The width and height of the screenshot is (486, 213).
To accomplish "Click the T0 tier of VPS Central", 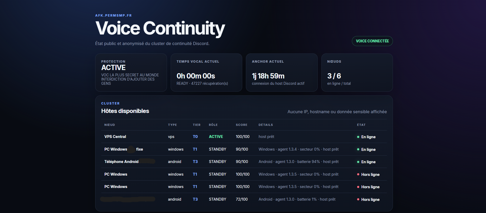I will [195, 137].
